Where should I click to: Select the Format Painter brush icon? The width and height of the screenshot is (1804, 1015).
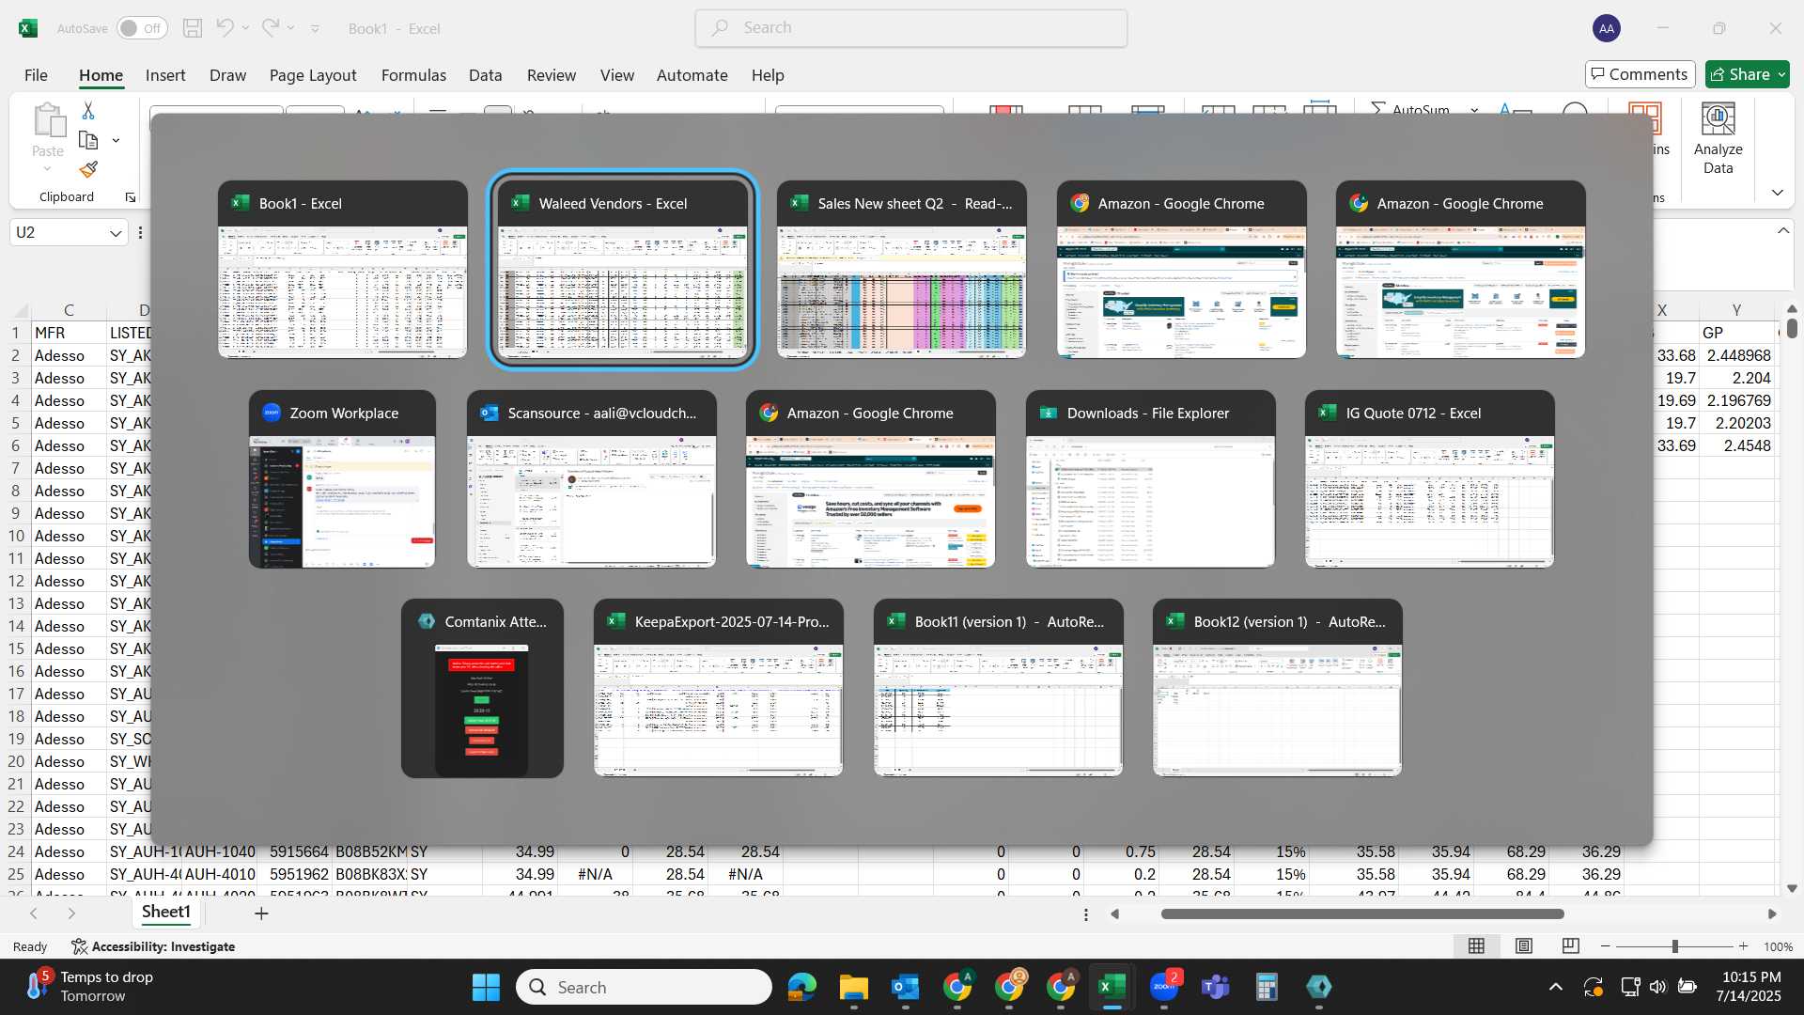coord(88,169)
